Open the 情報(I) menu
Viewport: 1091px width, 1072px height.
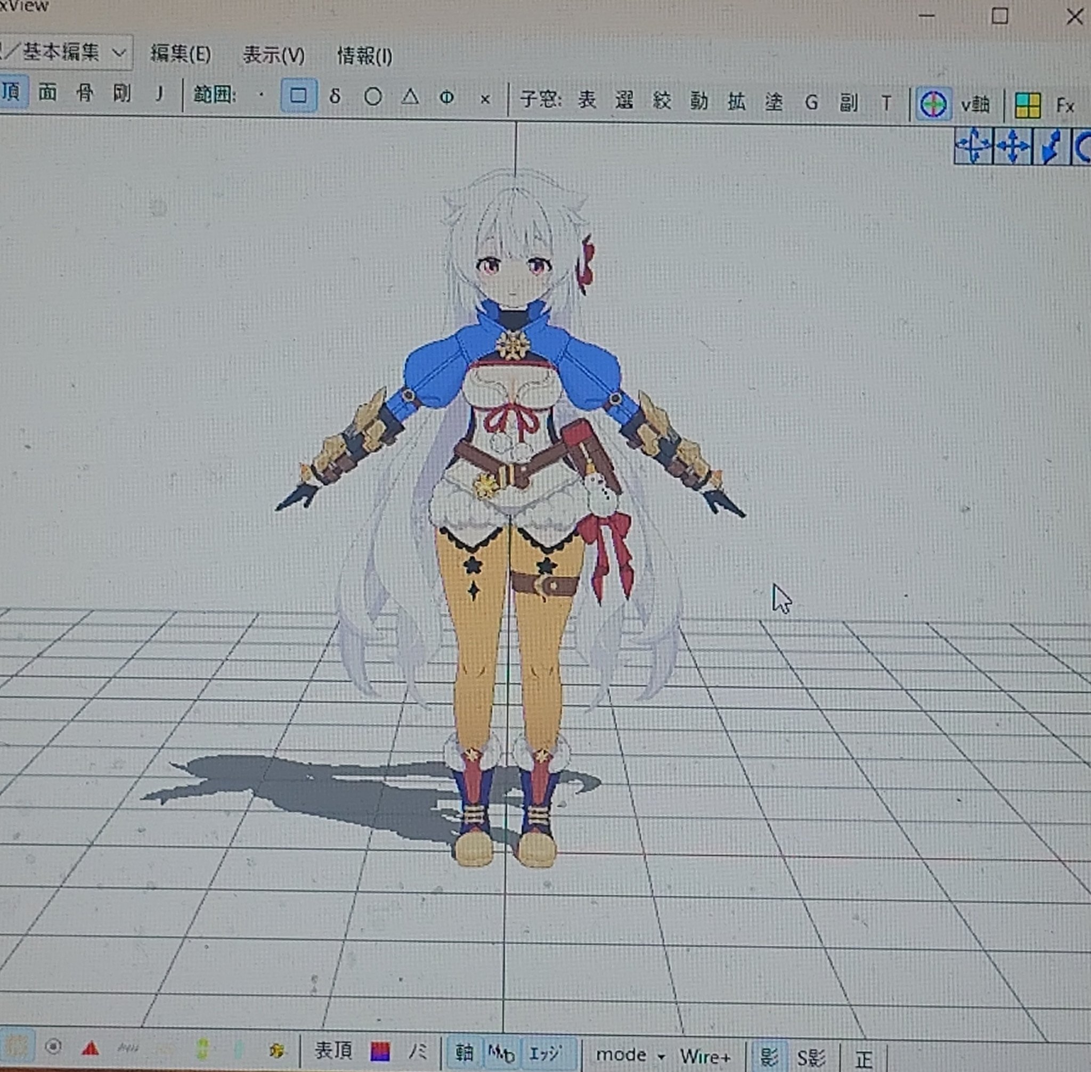364,56
